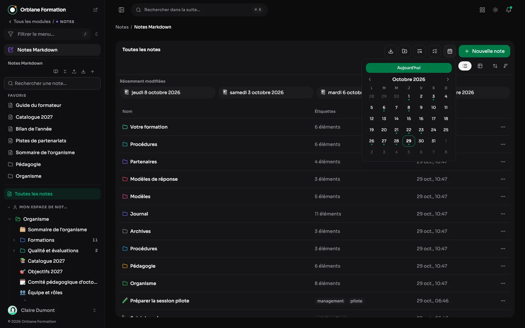This screenshot has width=525, height=328.
Task: Open the apps grid icon
Action: pos(482,10)
